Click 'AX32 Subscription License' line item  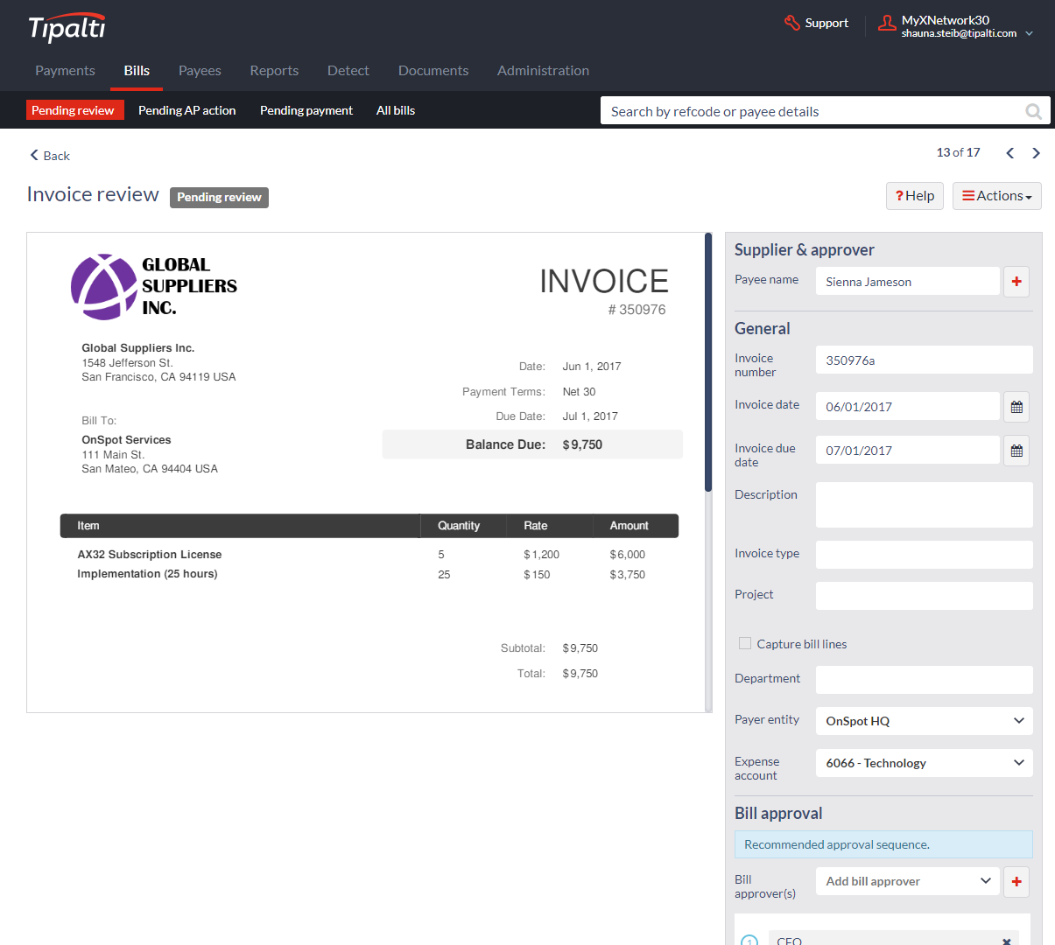click(x=150, y=555)
